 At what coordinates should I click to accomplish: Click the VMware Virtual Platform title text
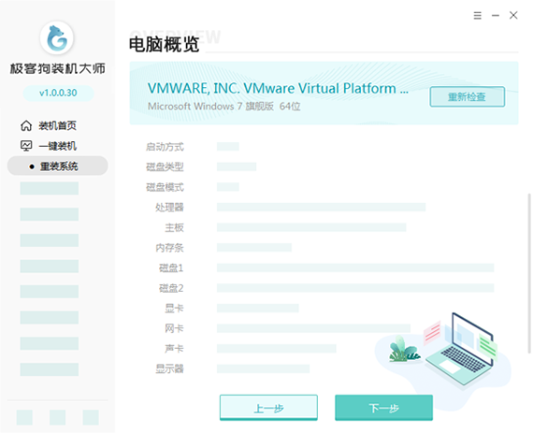[x=278, y=88]
